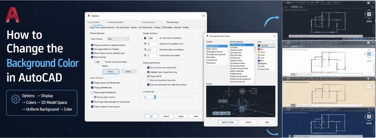Close the Options dialog
Viewport: 376px width, 138px height.
click(203, 16)
